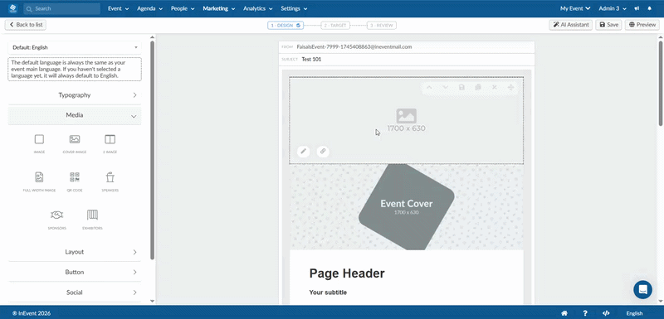Viewport: 664px width, 319px height.
Task: Click the InEvent logo icon
Action: [x=12, y=8]
